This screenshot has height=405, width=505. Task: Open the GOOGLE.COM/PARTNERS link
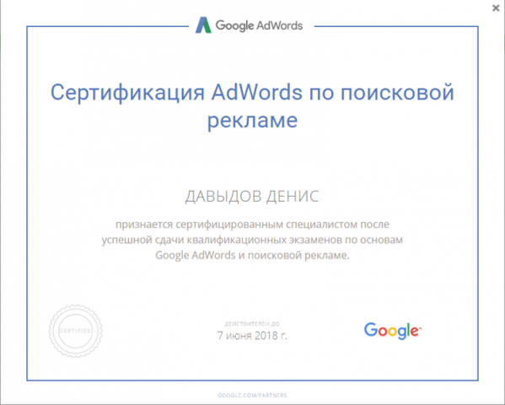(252, 395)
